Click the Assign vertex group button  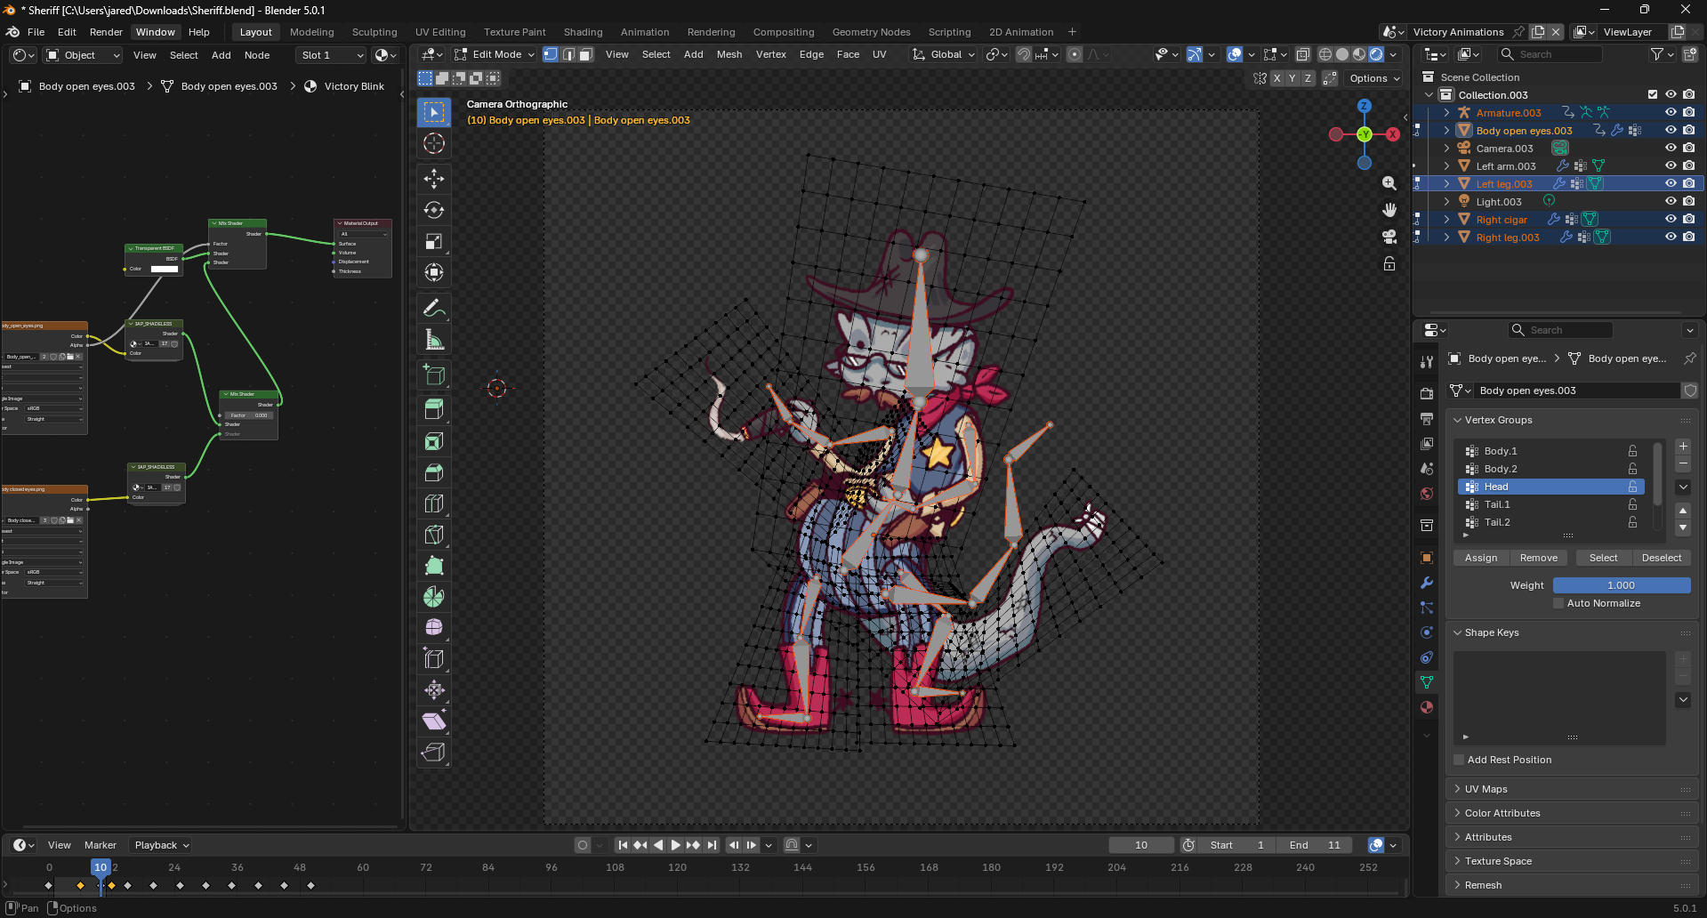1481,558
